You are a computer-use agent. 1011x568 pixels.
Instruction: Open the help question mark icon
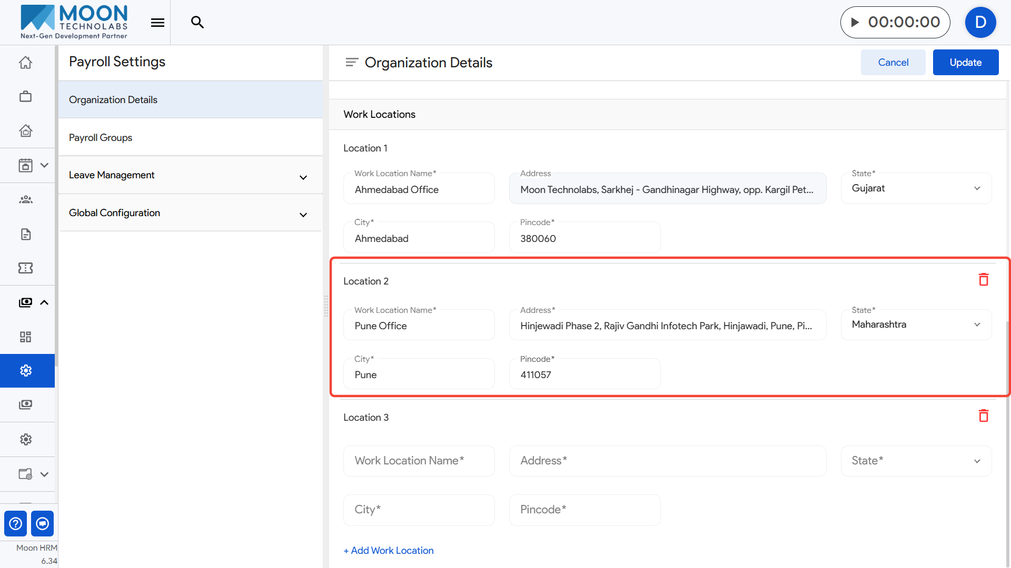pyautogui.click(x=15, y=523)
